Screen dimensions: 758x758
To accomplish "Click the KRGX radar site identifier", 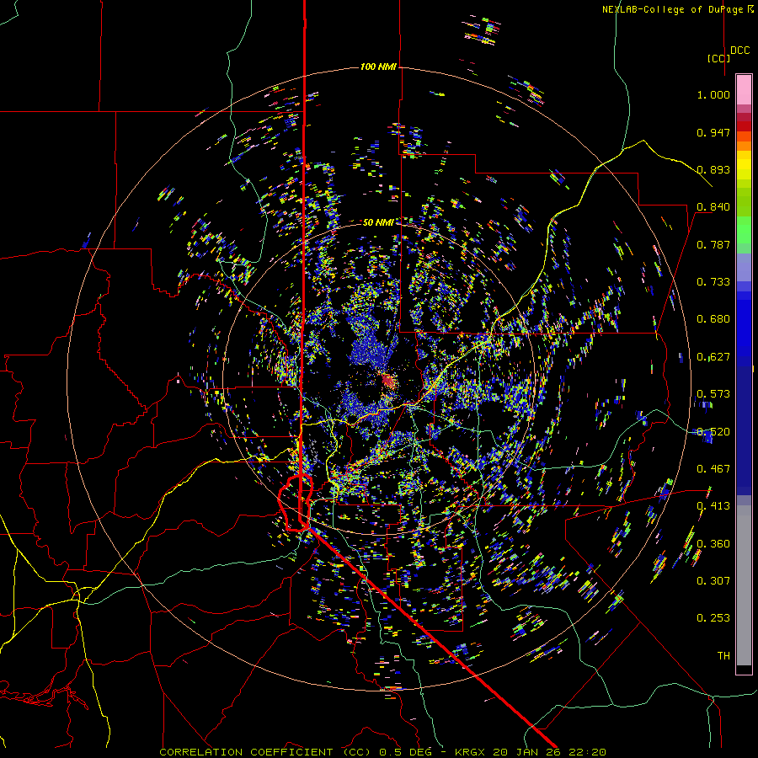I will click(472, 752).
